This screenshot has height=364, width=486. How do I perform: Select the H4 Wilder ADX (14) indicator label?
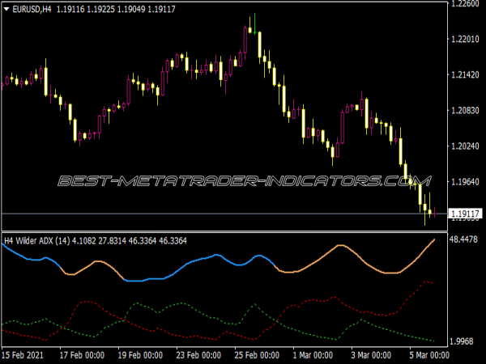click(x=37, y=241)
